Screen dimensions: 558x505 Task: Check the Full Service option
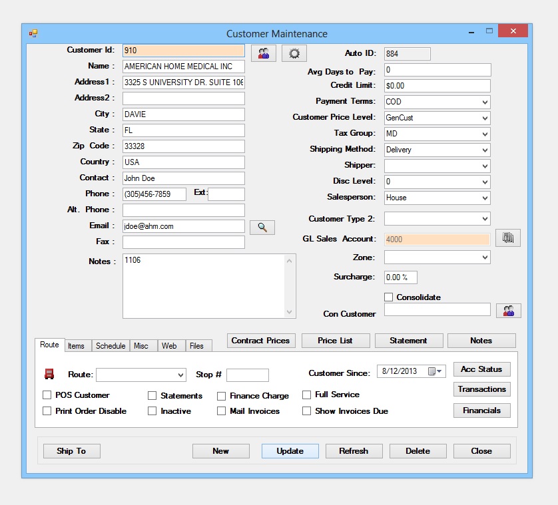coord(306,395)
